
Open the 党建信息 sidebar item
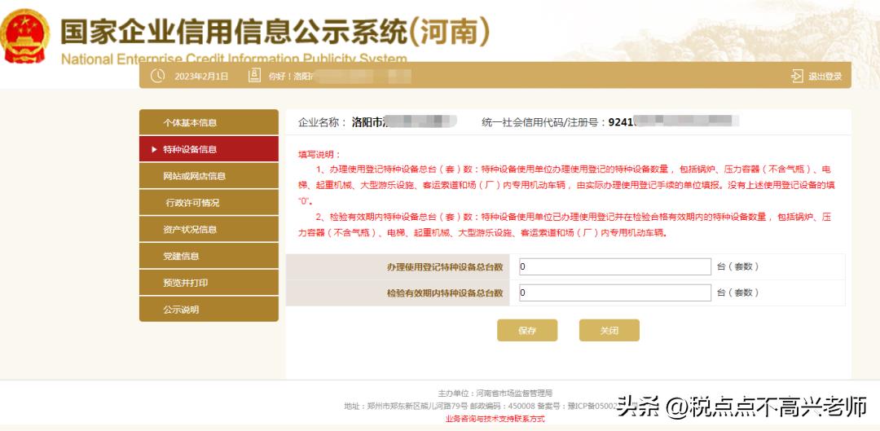tap(209, 256)
